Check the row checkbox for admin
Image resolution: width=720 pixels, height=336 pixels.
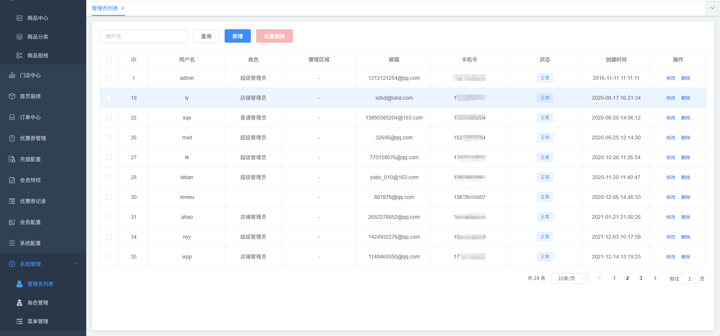(x=109, y=78)
